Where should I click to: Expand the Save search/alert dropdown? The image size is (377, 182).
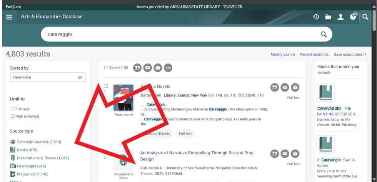[350, 55]
